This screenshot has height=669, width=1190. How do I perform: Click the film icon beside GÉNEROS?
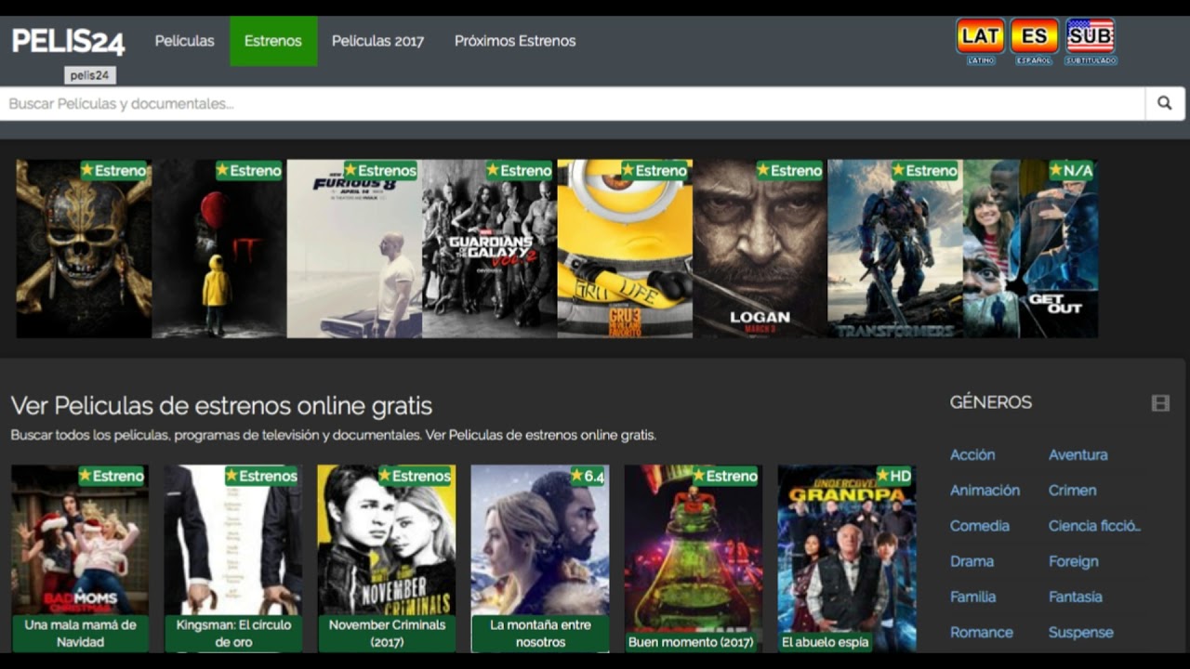pyautogui.click(x=1160, y=403)
